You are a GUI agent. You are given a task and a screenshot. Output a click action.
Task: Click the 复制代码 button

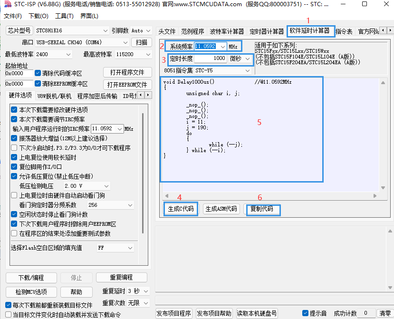[263, 209]
